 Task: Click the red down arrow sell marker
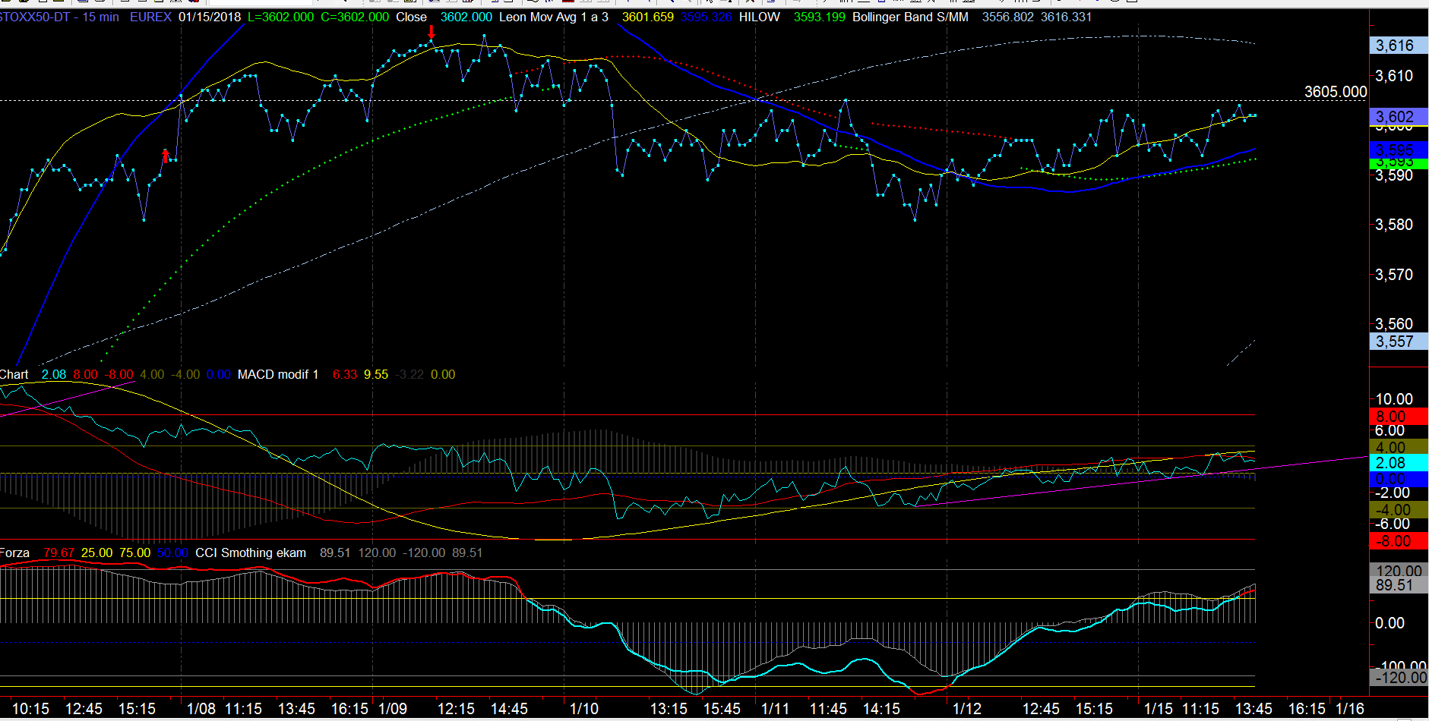(432, 32)
